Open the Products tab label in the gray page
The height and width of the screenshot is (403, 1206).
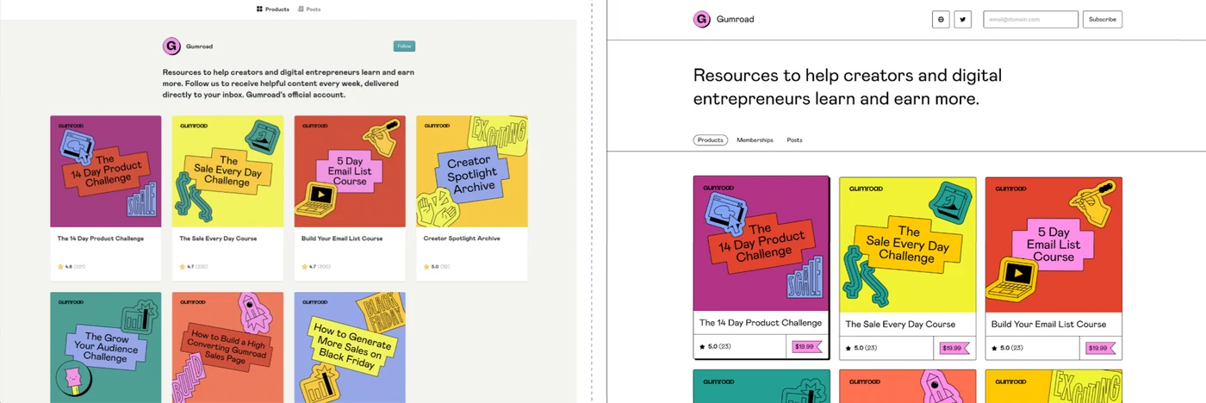coord(277,9)
